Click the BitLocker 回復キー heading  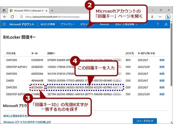[19, 37]
